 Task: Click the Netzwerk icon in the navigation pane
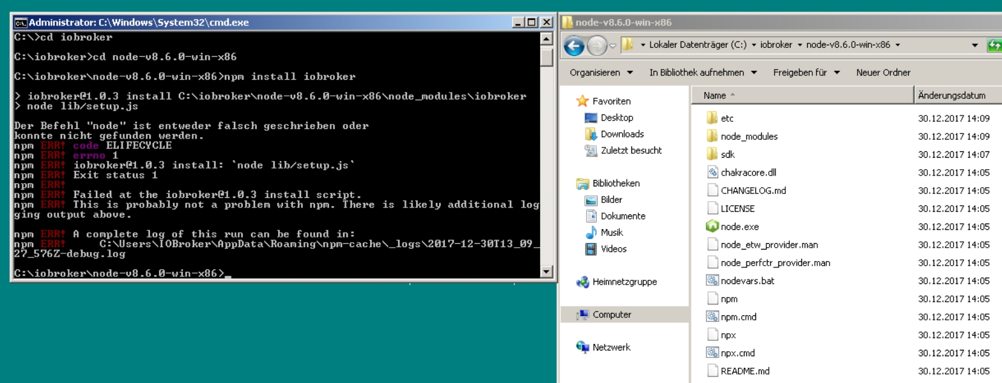point(582,347)
